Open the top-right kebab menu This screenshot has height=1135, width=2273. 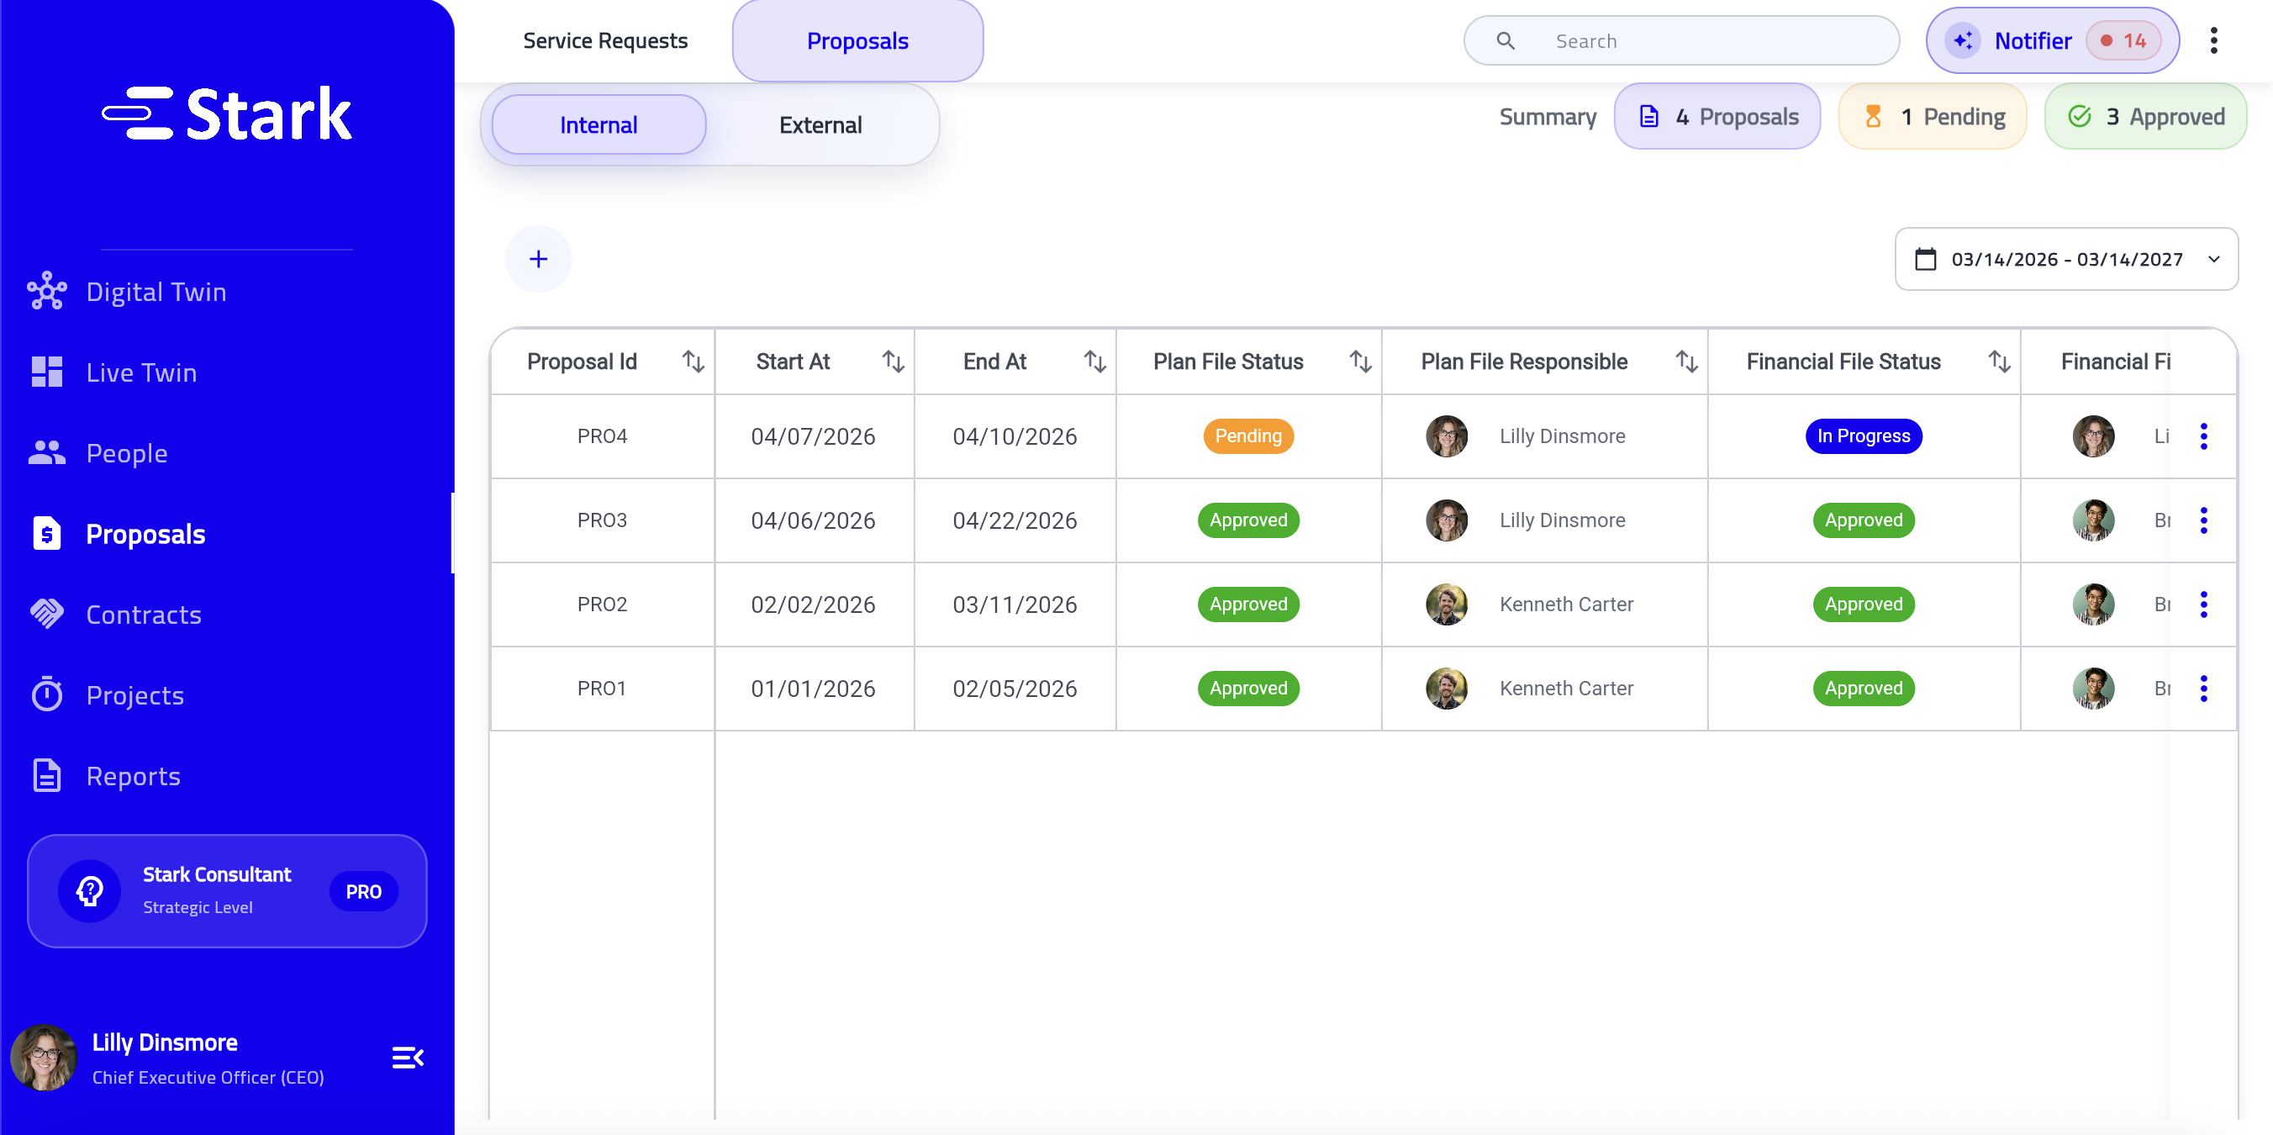coord(2213,40)
